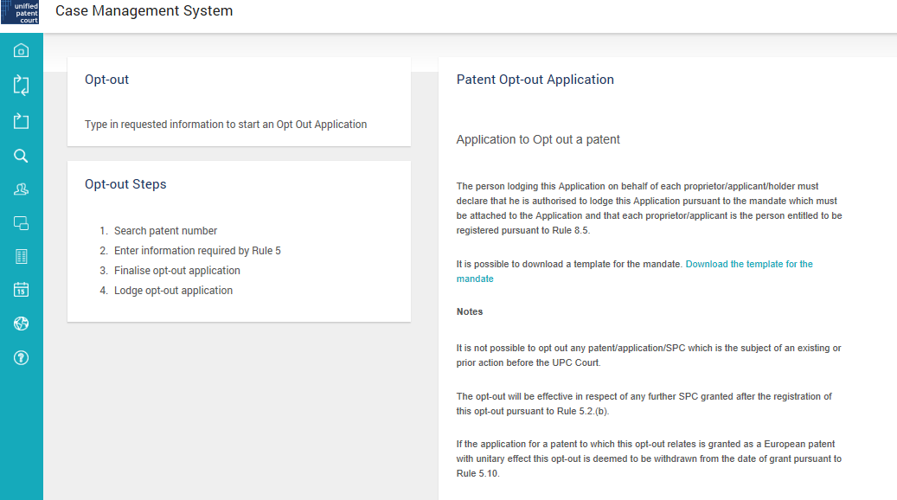Open the calendar icon in sidebar
The height and width of the screenshot is (500, 897).
click(x=22, y=290)
